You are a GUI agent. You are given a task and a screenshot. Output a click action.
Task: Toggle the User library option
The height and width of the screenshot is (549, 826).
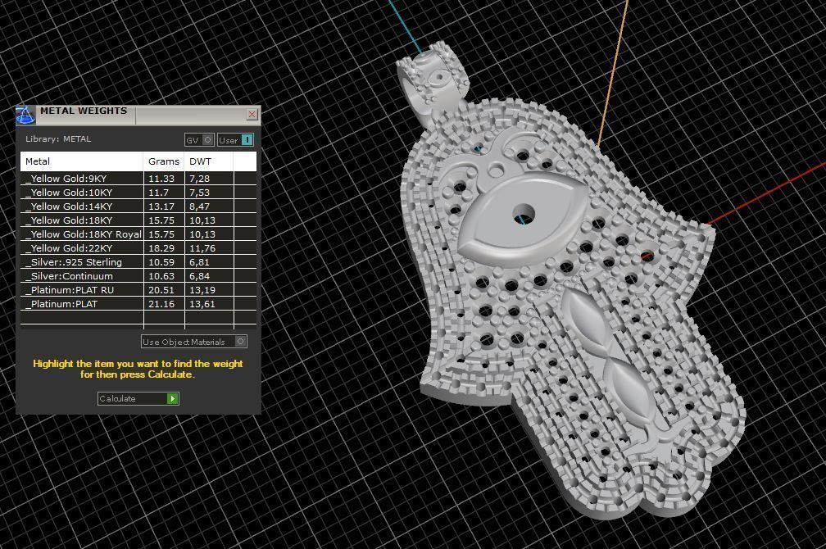[235, 140]
